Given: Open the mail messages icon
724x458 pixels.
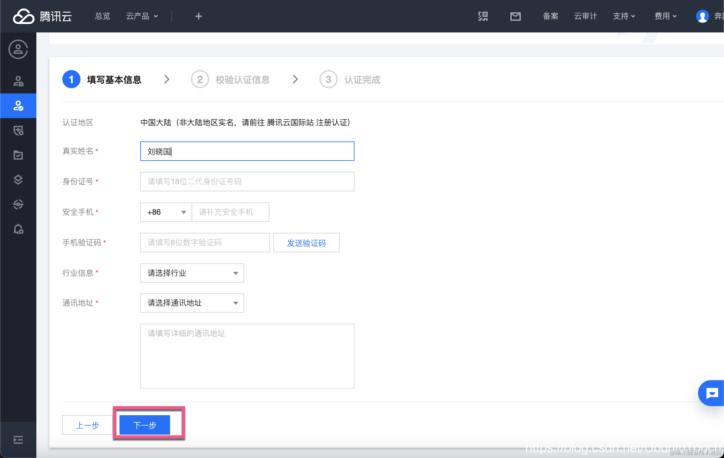Looking at the screenshot, I should (x=515, y=16).
